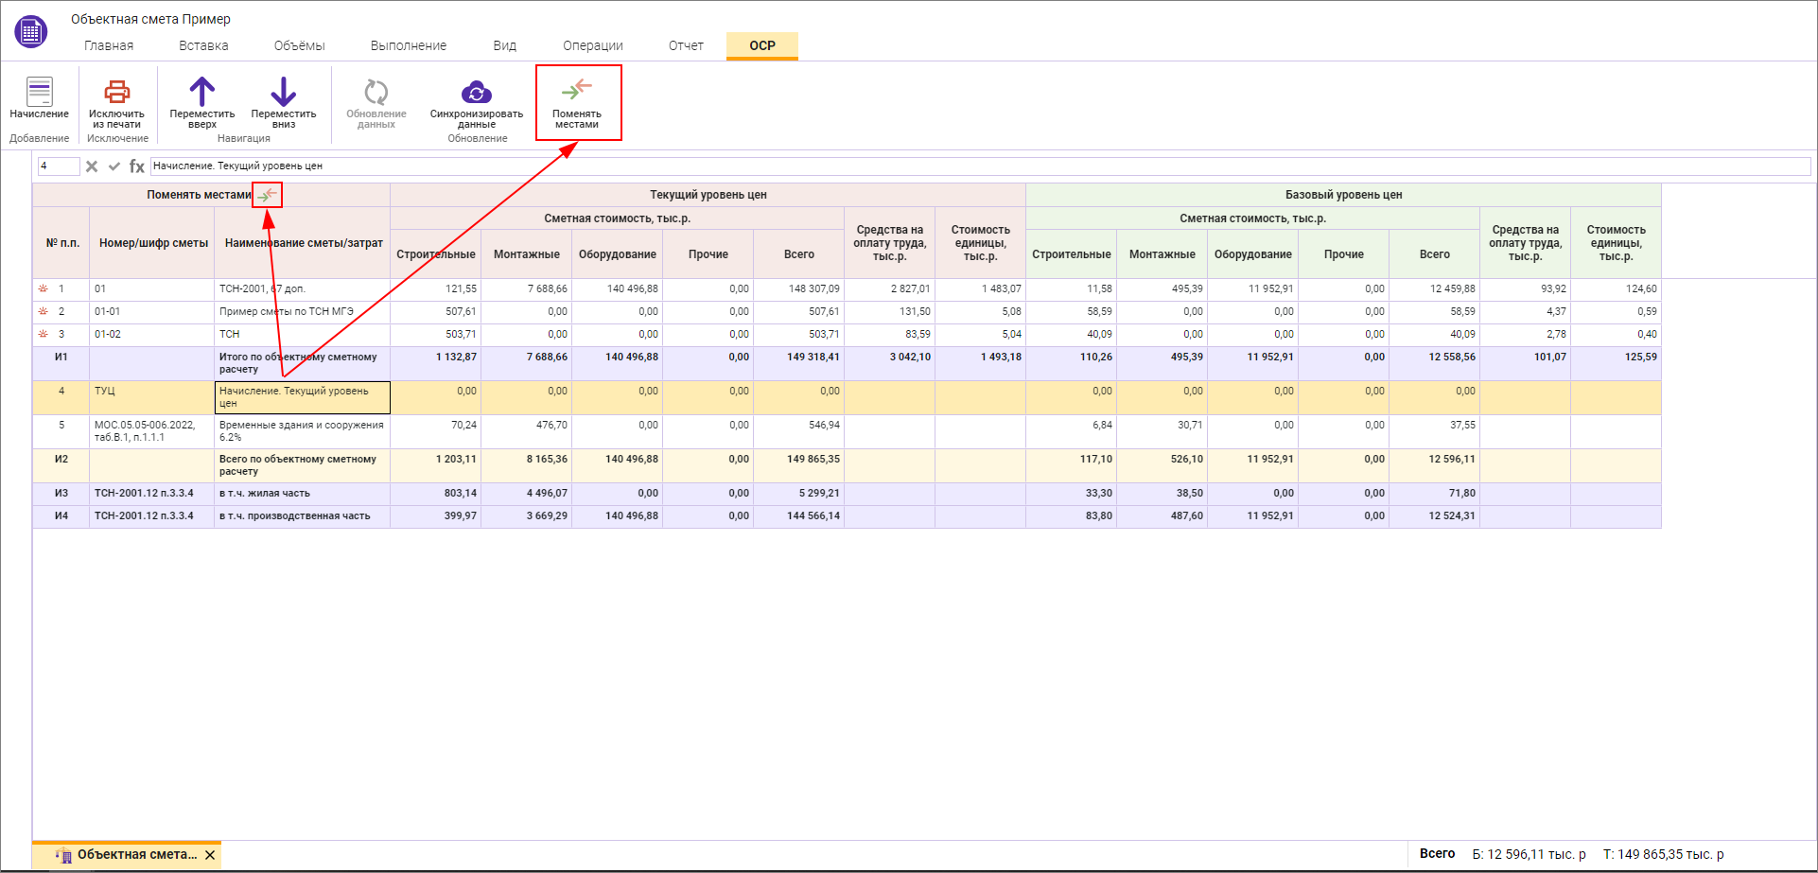Select Временные здания и сооружения 6.2% cell

point(302,431)
